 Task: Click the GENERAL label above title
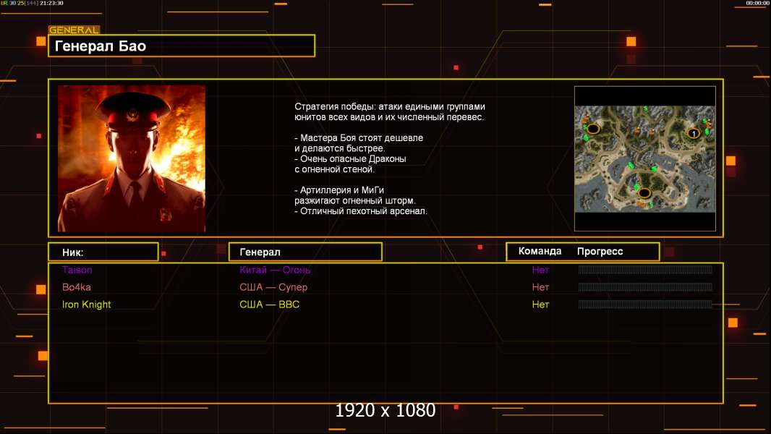(x=74, y=30)
